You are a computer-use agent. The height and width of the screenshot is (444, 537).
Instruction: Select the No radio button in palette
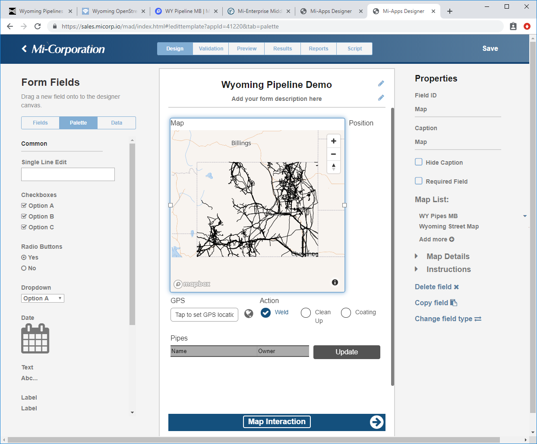(x=24, y=268)
